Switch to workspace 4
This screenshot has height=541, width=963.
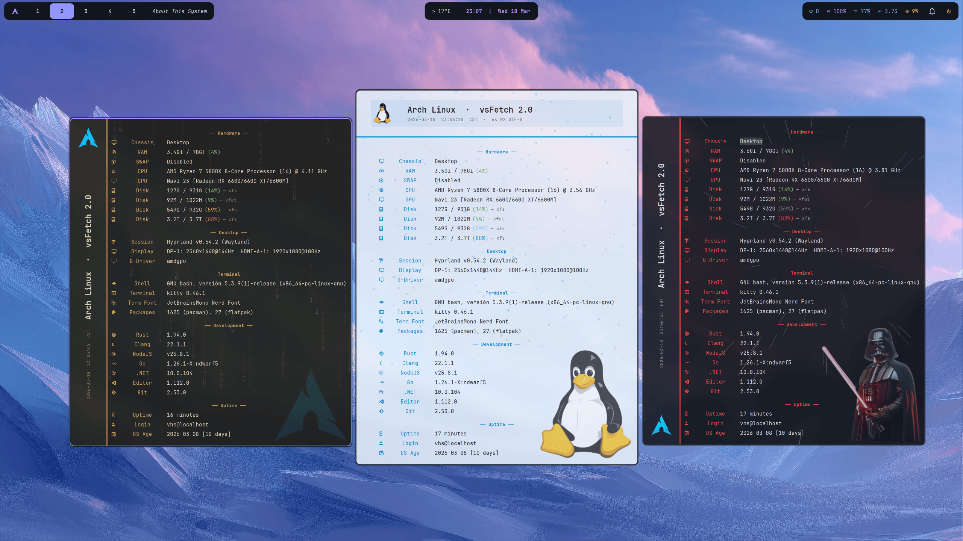coord(110,11)
